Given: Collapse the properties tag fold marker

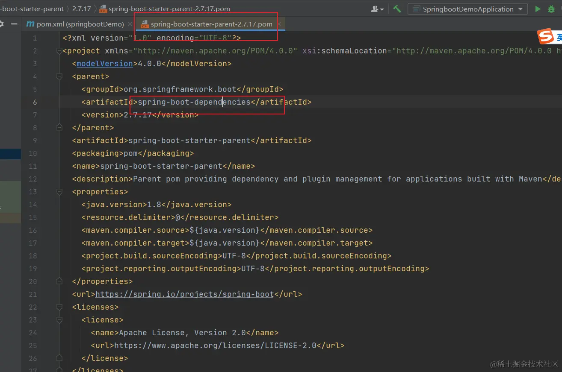Looking at the screenshot, I should click(x=59, y=192).
